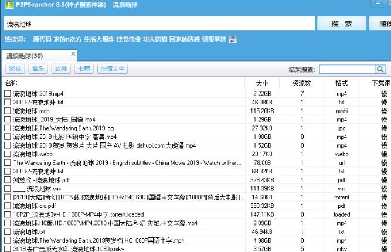Image resolution: width=391 pixels, height=252 pixels.
Task: Click the result search input field
Action: (x=347, y=69)
